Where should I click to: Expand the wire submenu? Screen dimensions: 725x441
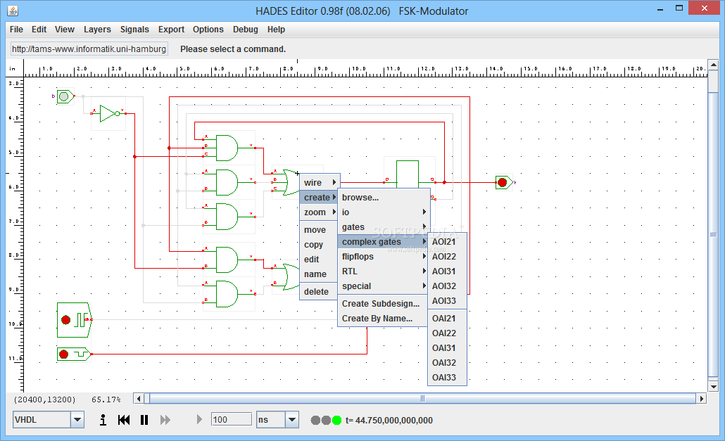pyautogui.click(x=320, y=182)
